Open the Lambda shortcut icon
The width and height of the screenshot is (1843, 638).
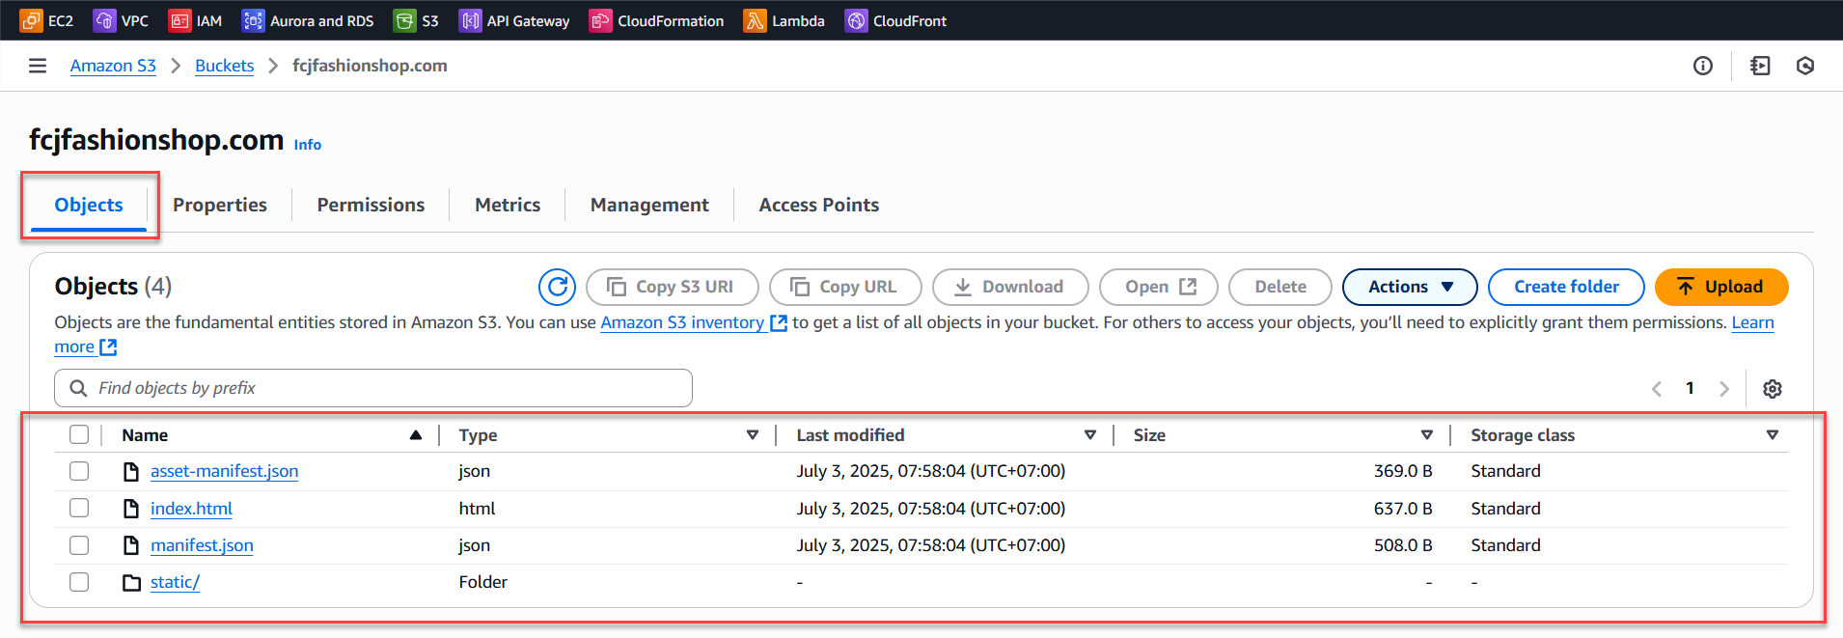755,20
